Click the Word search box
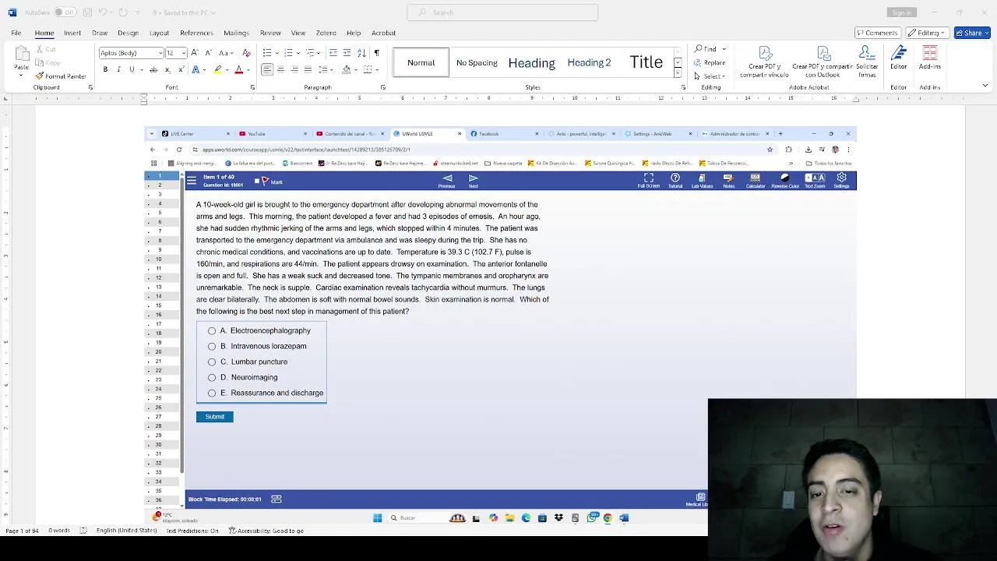This screenshot has height=561, width=997. pos(502,12)
